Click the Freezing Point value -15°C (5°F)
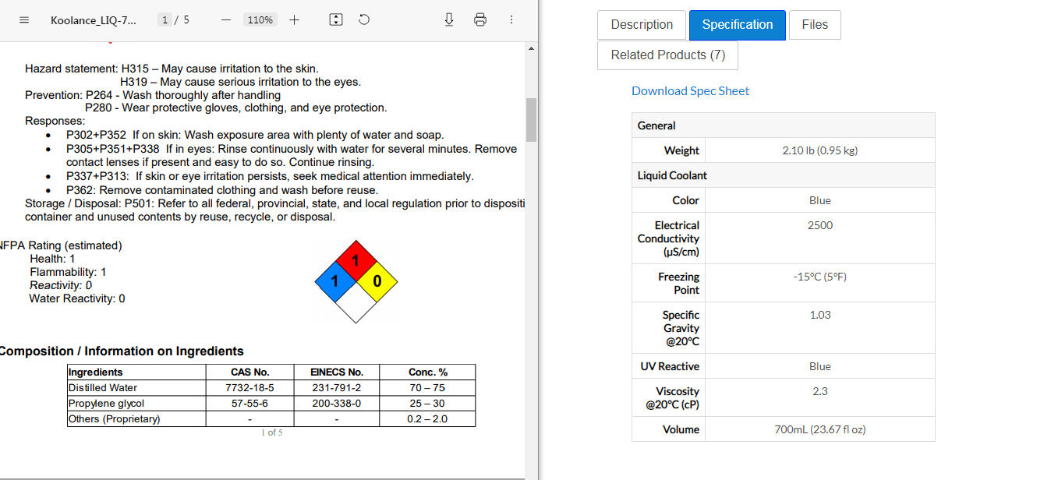This screenshot has width=1044, height=480. click(x=819, y=277)
